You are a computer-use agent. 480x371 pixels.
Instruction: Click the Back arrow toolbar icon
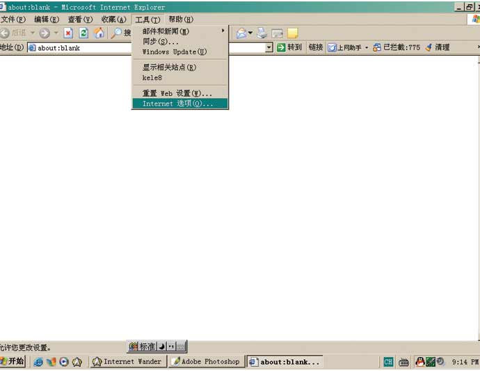[5, 33]
